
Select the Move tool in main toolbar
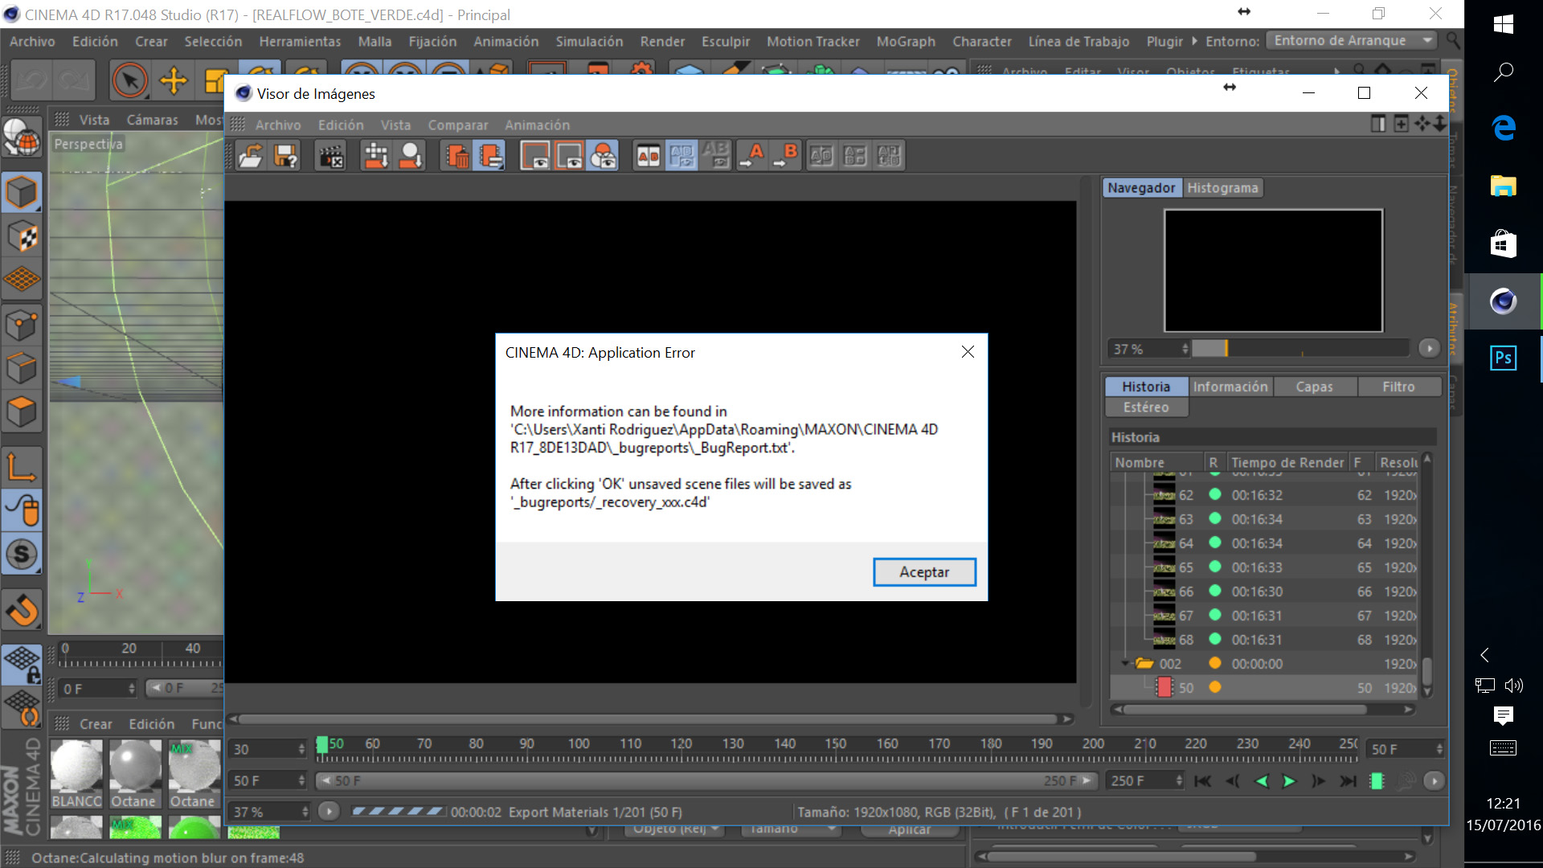pyautogui.click(x=174, y=80)
